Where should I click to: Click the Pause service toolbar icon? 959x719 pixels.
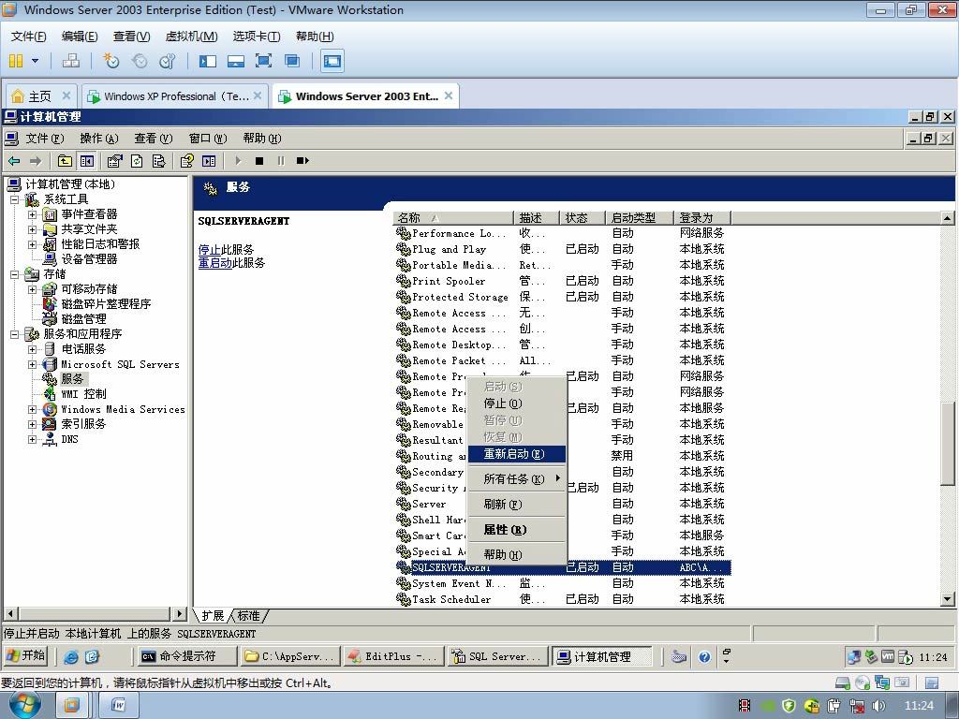click(x=281, y=161)
